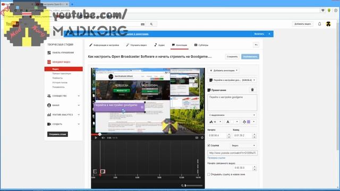Image resolution: width=340 pixels, height=191 pixels.
Task: Click the YouTube Analytics bar-chart icon
Action: (49, 115)
